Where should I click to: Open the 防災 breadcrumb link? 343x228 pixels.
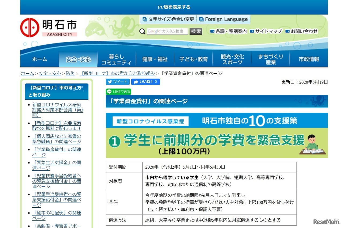coord(70,73)
